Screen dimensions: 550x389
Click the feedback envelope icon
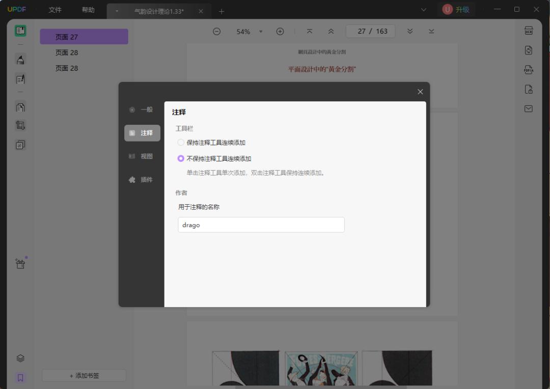pyautogui.click(x=528, y=108)
